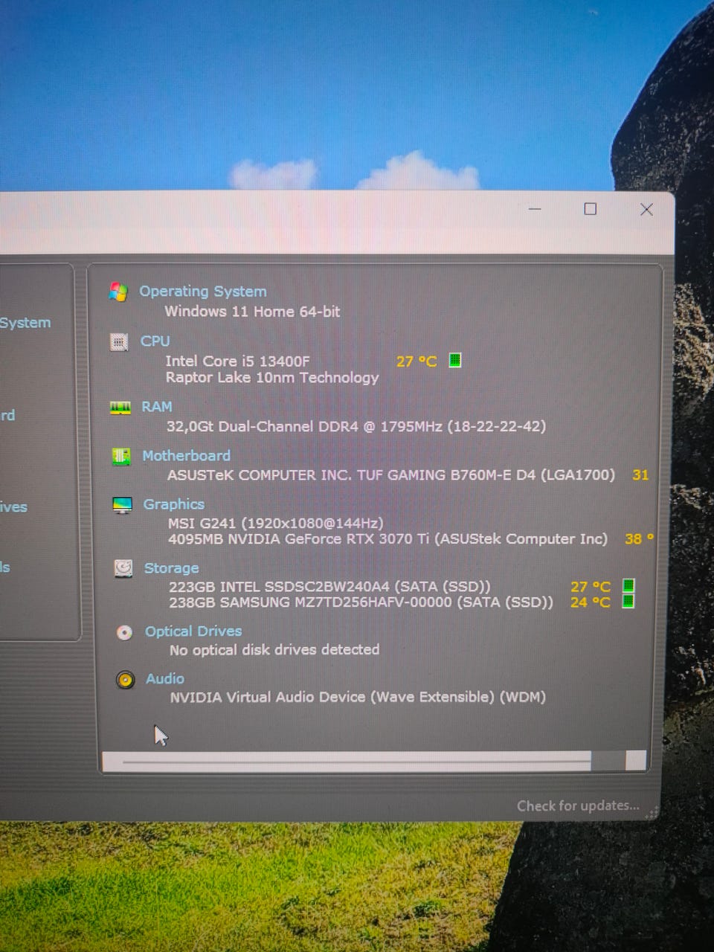Click the Graphics monitor icon
This screenshot has width=714, height=952.
122,505
